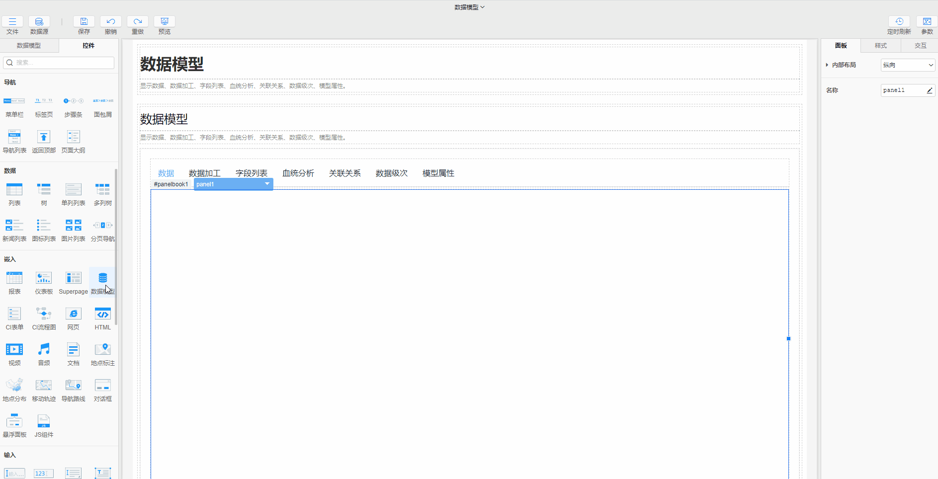Pick the video (视频) widget icon
This screenshot has height=479, width=938.
point(14,350)
